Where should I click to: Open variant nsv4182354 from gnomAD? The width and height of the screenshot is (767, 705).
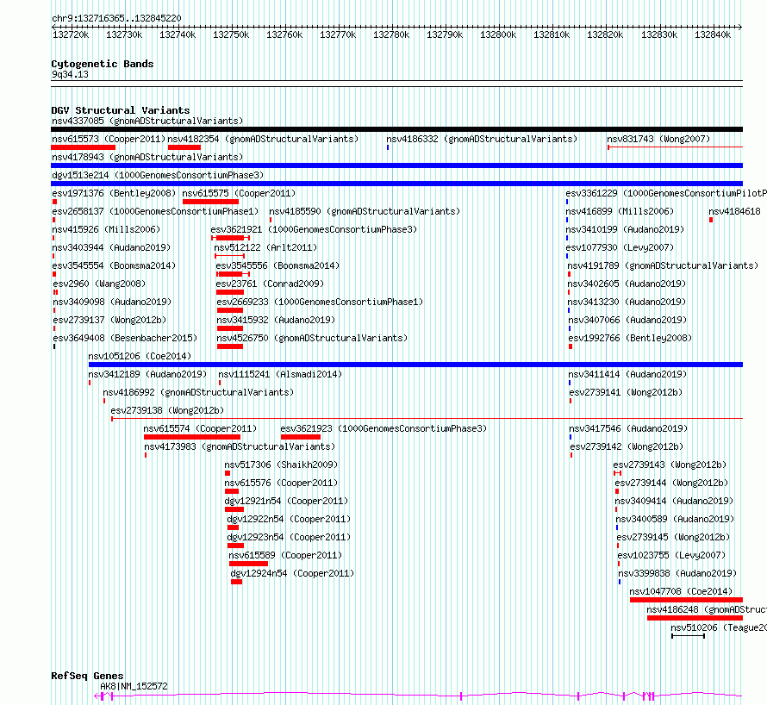click(x=263, y=139)
